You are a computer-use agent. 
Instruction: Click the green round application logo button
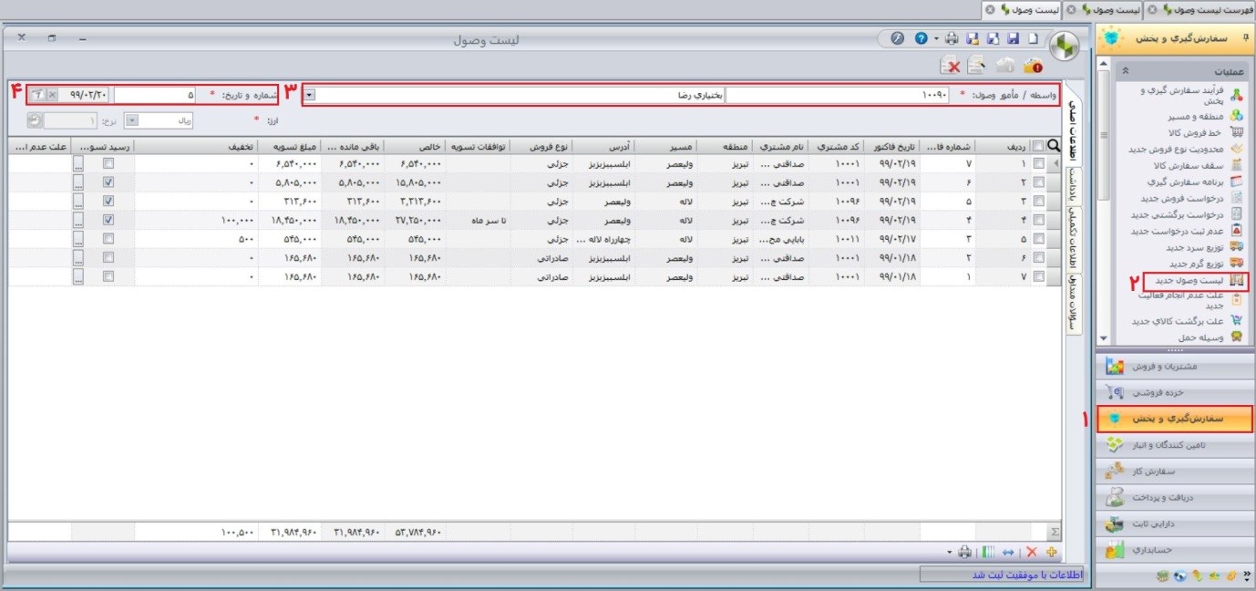tap(1066, 46)
